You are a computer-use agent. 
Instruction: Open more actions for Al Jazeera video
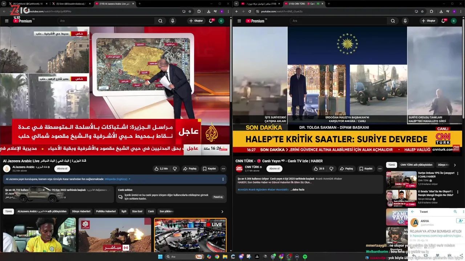[223, 169]
